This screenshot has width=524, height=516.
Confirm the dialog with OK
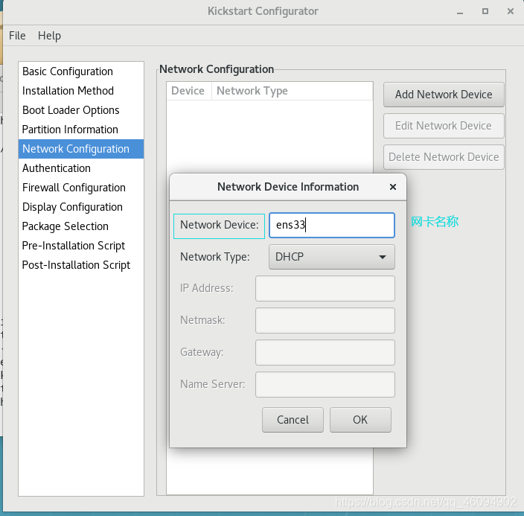coord(360,420)
